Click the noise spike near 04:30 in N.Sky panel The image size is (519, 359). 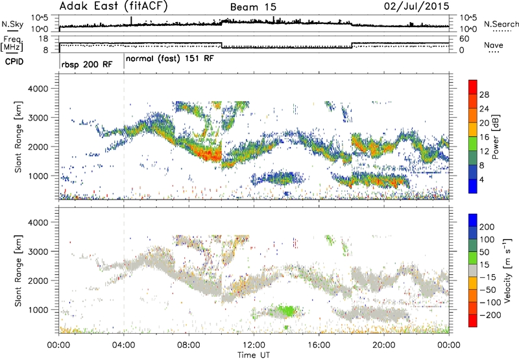pyautogui.click(x=132, y=21)
